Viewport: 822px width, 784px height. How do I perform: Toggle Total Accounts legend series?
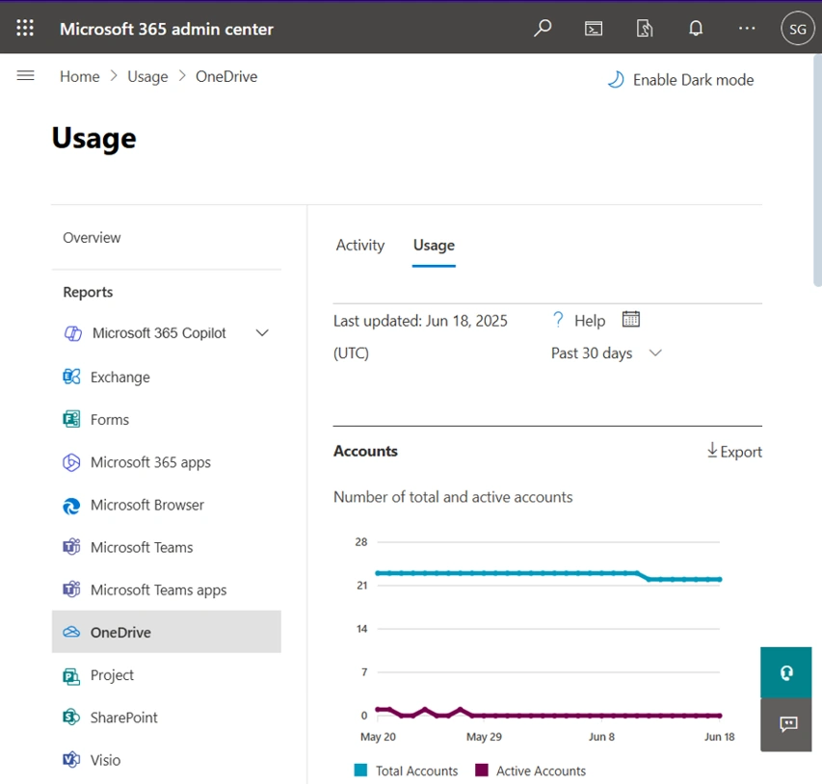406,771
